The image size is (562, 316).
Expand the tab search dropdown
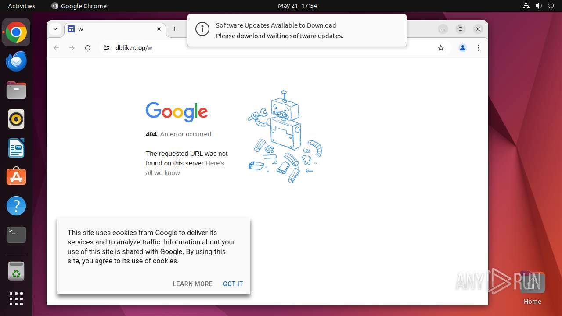pos(55,29)
